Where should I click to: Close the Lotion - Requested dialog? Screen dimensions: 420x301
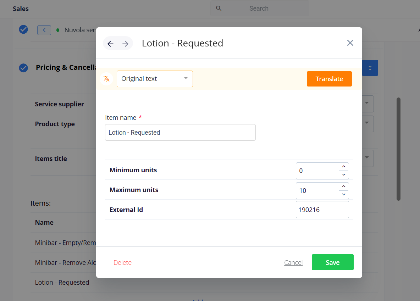pyautogui.click(x=350, y=43)
